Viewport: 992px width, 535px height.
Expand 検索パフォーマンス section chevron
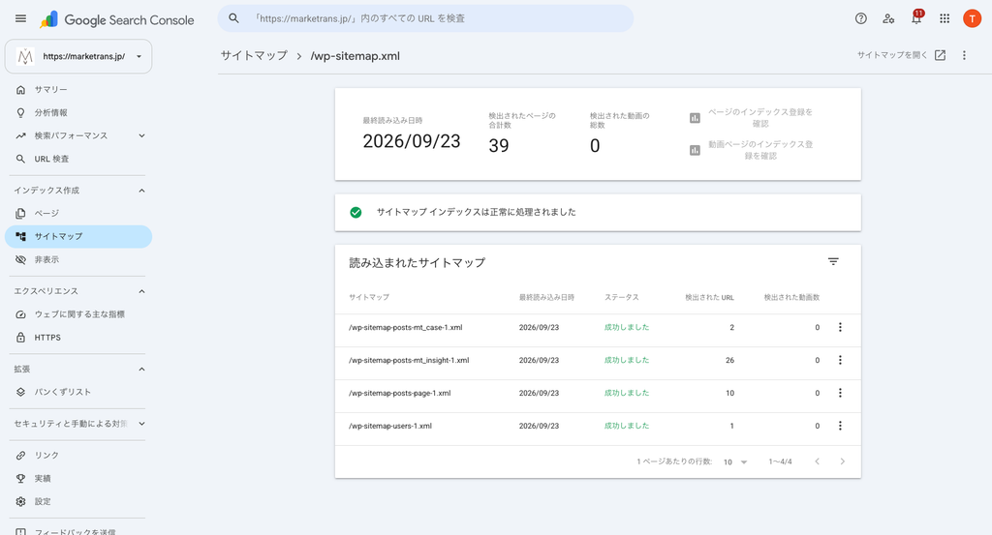(x=141, y=135)
